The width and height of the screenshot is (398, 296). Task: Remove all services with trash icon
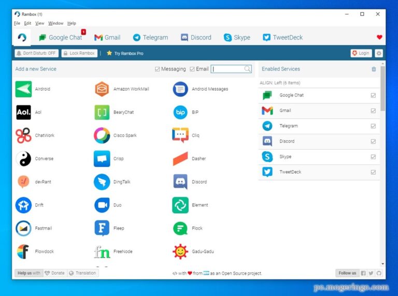click(x=374, y=69)
